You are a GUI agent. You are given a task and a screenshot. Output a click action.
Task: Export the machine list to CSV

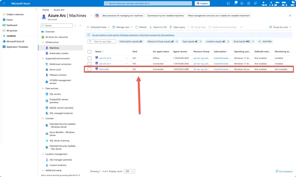tap(158, 27)
